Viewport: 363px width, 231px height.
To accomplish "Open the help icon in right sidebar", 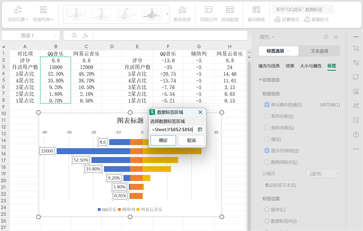I will click(x=356, y=134).
